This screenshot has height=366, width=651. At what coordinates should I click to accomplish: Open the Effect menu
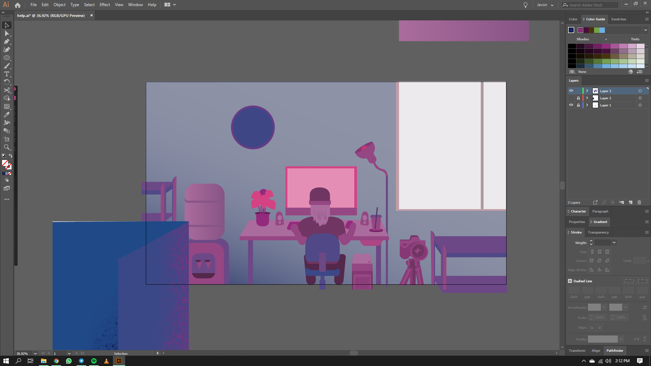[x=105, y=5]
